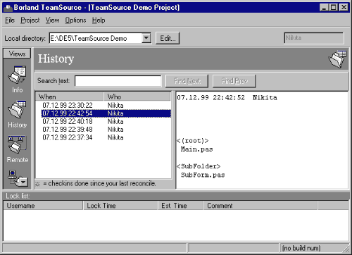
Task: Click the Edit... button
Action: tap(168, 38)
